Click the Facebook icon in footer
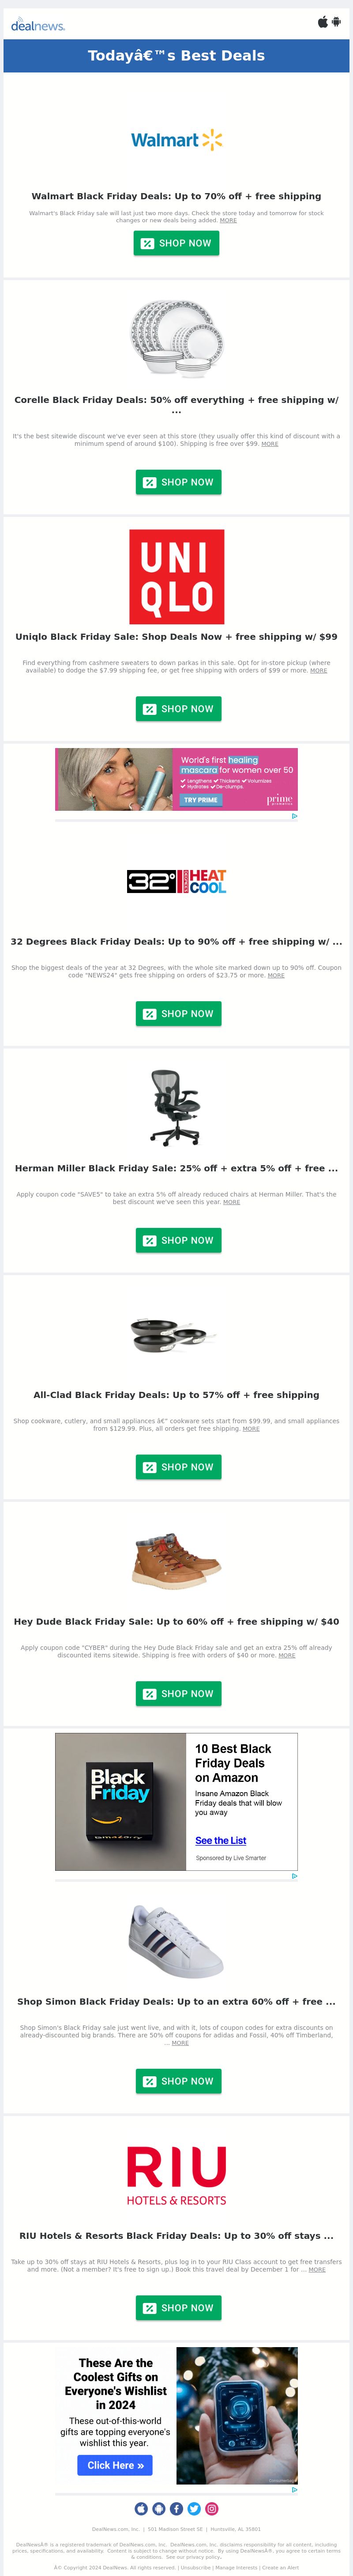 coord(176,2508)
